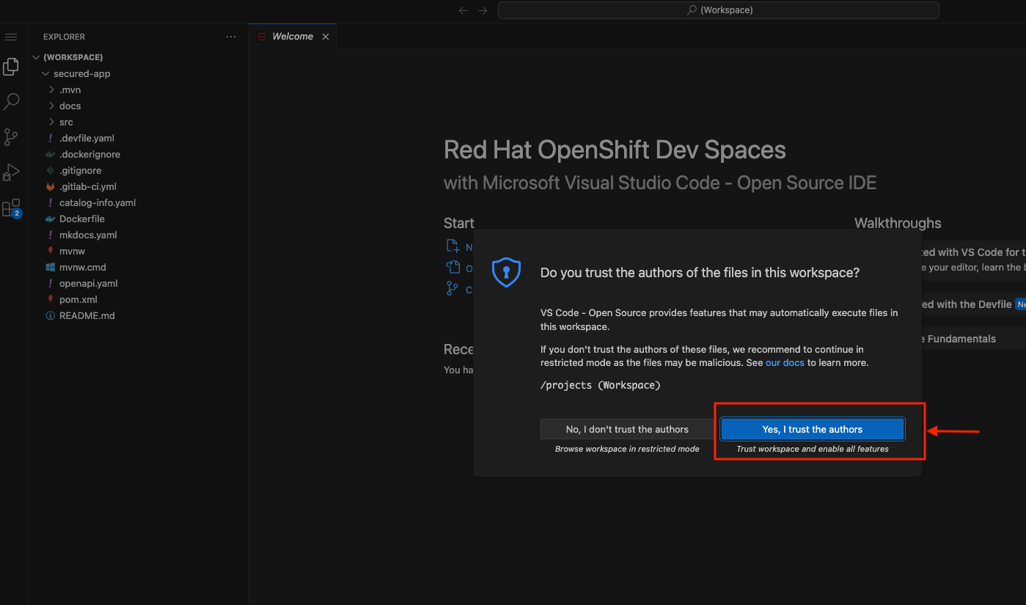Open the Dockerfile file in explorer
The height and width of the screenshot is (605, 1026).
[81, 219]
